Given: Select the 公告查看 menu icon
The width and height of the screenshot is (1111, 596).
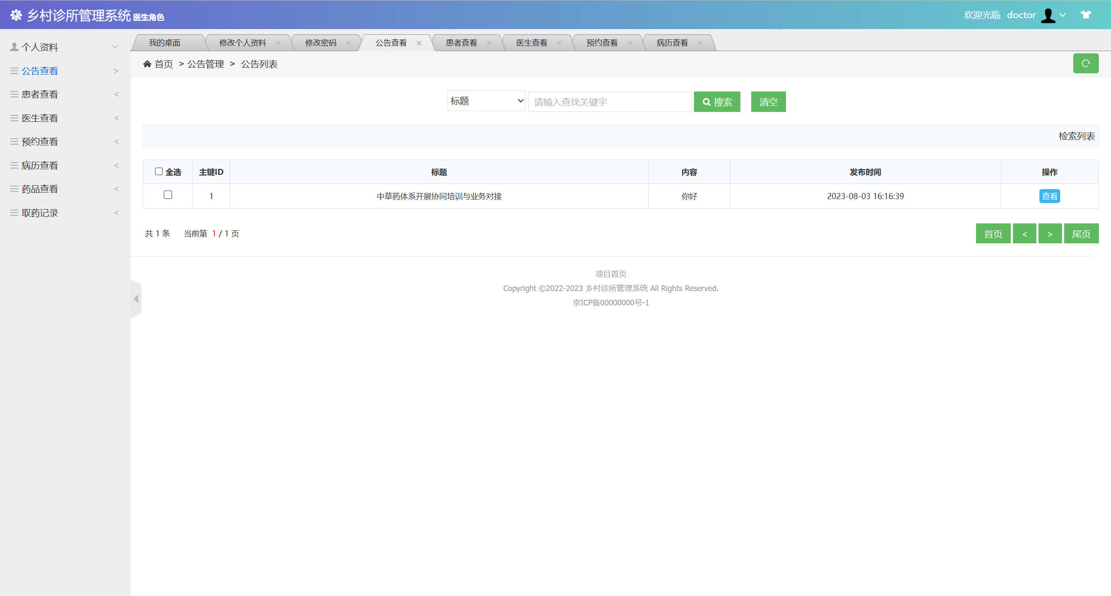Looking at the screenshot, I should click(13, 70).
